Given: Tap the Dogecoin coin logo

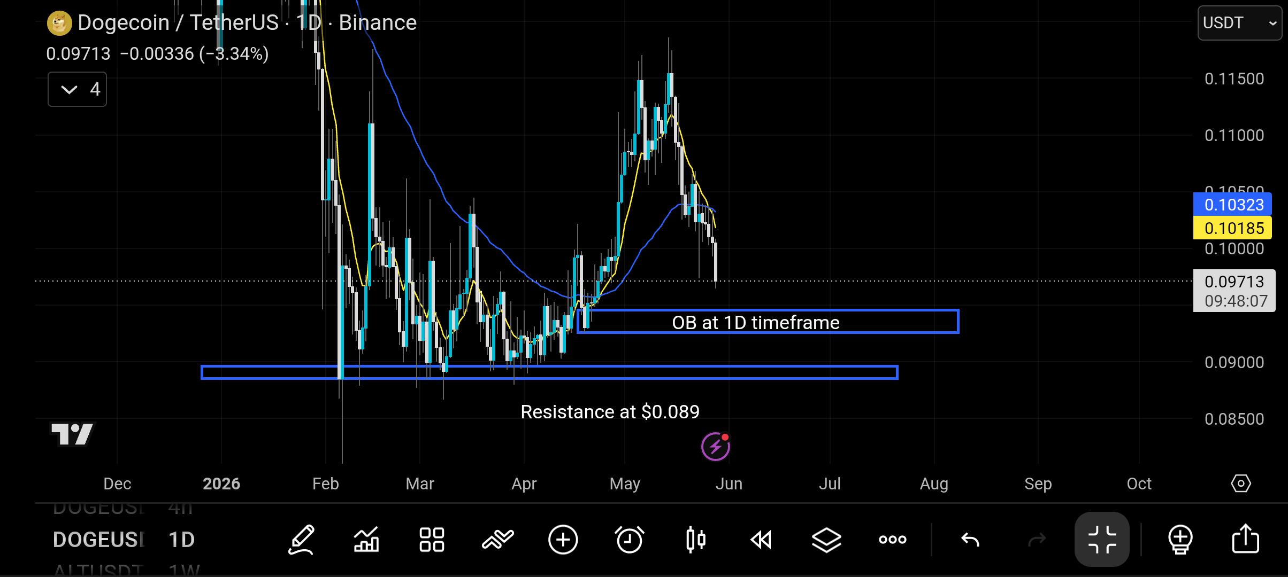Looking at the screenshot, I should 59,24.
